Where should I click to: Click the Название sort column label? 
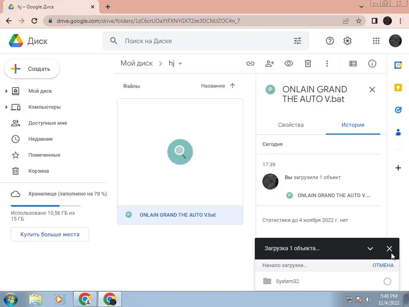pos(213,86)
